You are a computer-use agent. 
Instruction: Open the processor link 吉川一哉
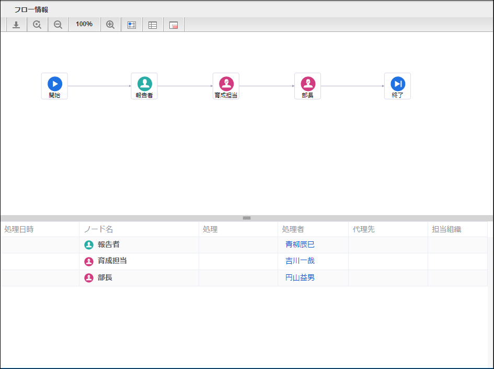[x=300, y=261]
